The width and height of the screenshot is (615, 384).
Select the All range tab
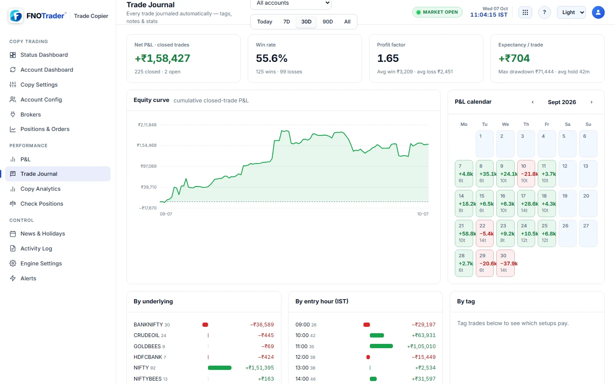pos(347,22)
